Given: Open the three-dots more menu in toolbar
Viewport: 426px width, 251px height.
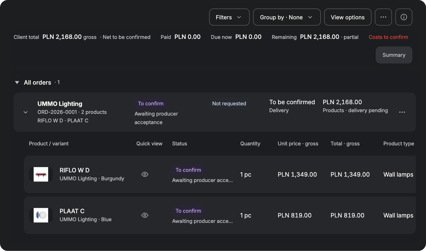Looking at the screenshot, I should tap(383, 17).
